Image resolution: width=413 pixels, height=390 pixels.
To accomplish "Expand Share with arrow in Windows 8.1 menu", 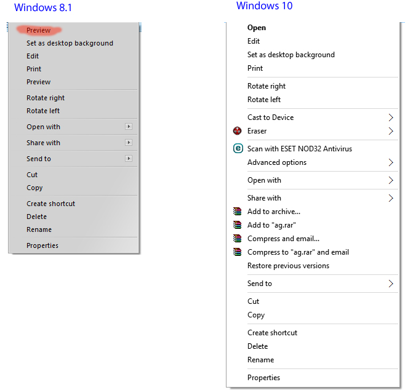I will pos(129,143).
